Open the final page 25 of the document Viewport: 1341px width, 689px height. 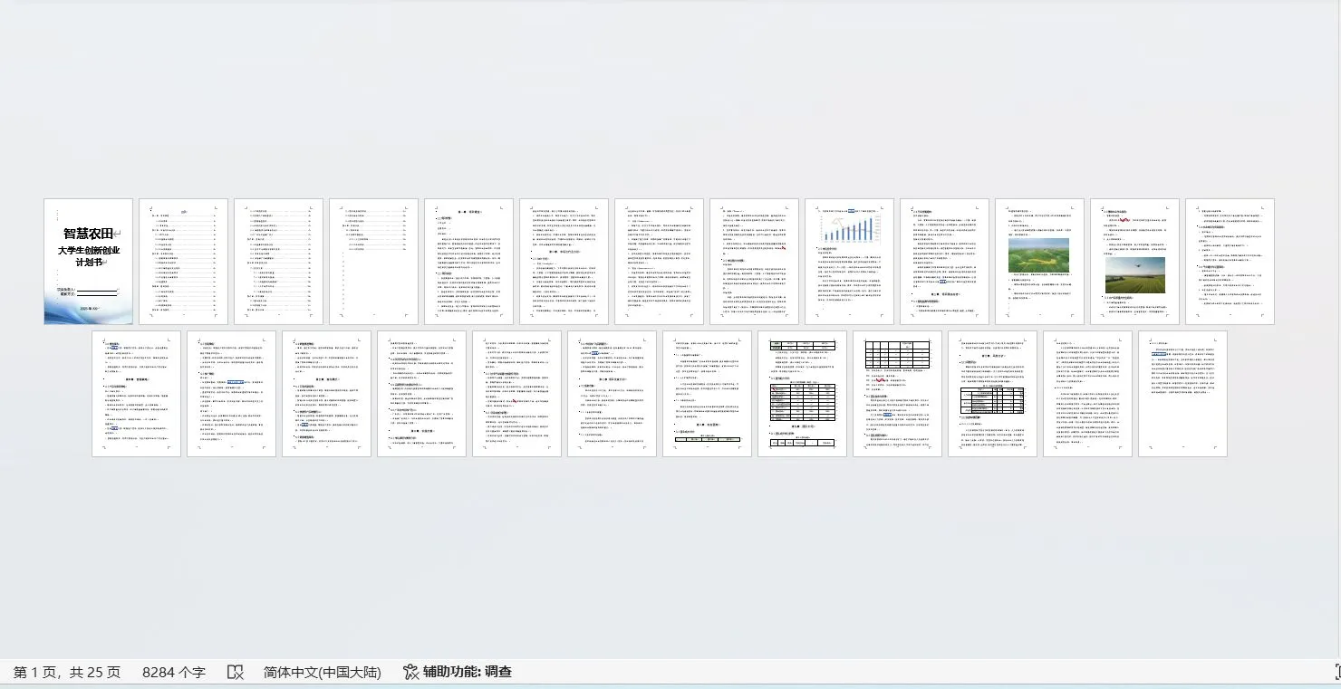(1182, 394)
